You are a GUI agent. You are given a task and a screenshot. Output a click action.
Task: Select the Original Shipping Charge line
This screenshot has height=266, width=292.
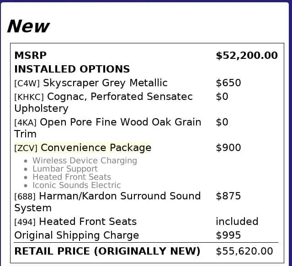click(77, 235)
